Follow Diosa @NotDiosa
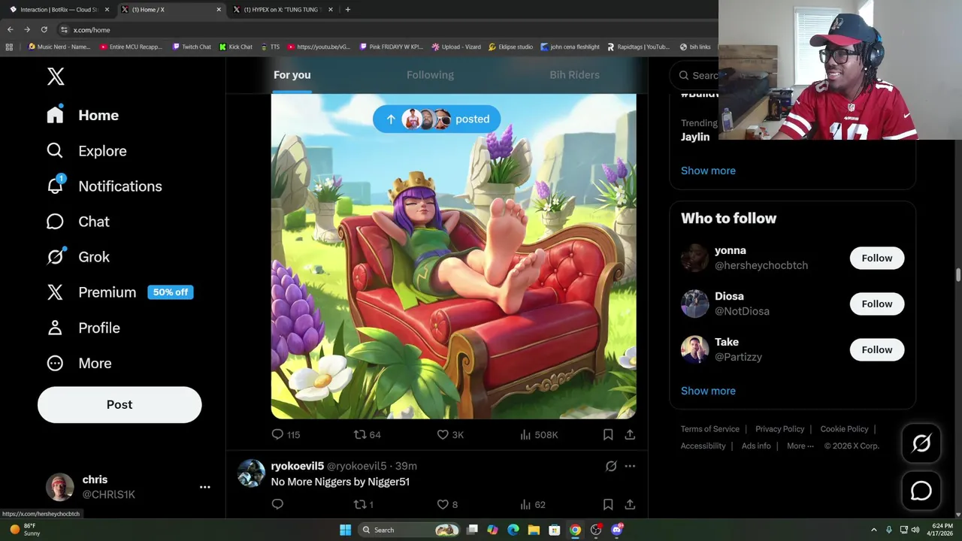This screenshot has height=541, width=962. tap(877, 304)
